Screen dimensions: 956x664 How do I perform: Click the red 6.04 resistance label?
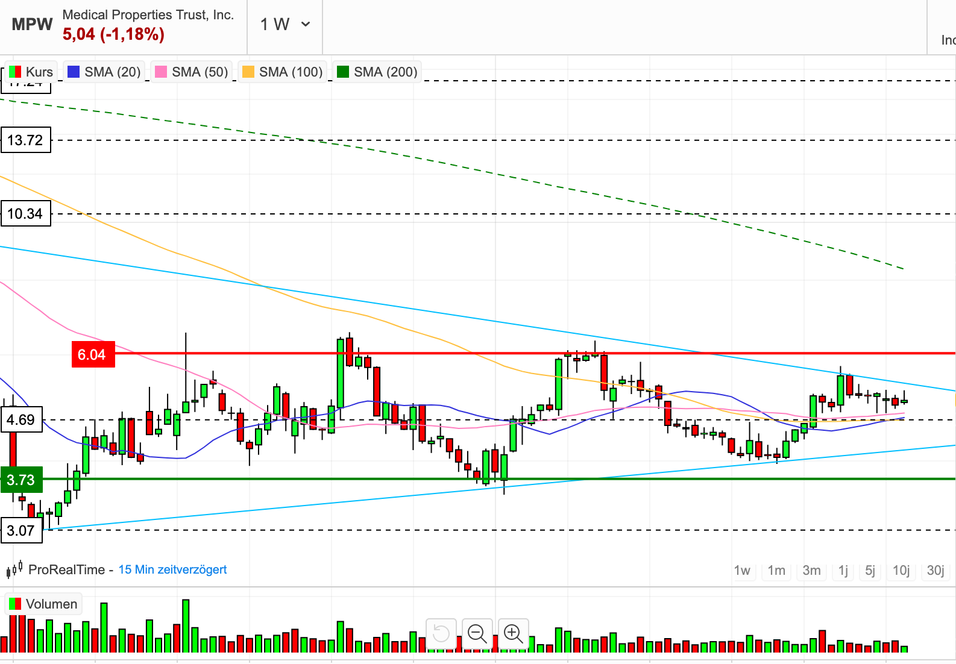92,355
